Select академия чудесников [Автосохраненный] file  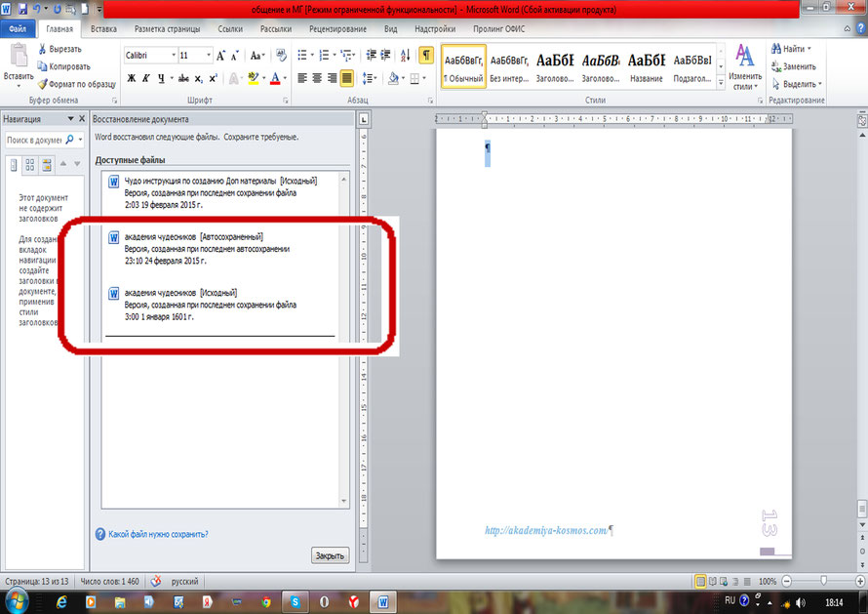(x=221, y=248)
